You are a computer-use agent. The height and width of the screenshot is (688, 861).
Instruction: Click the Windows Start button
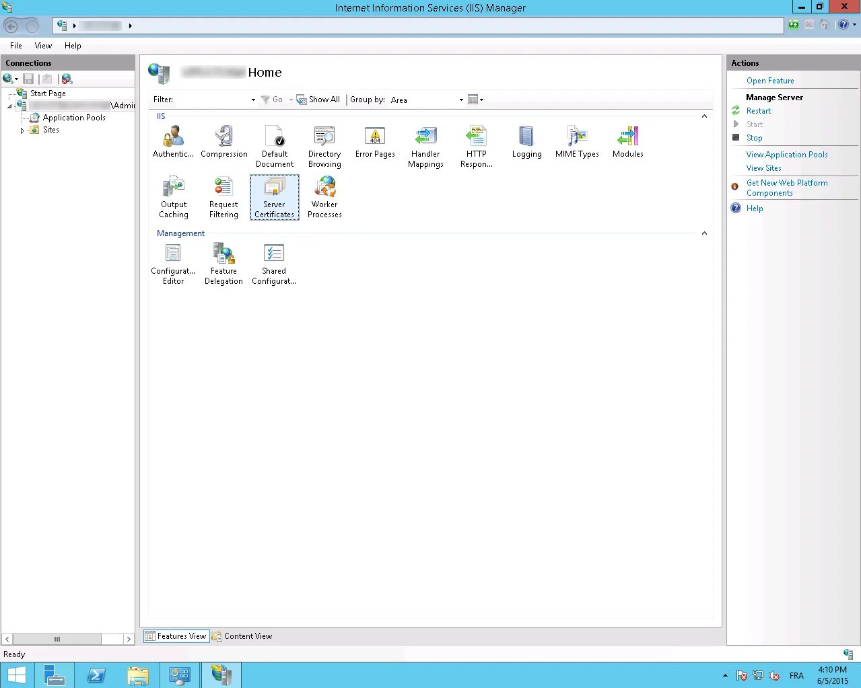click(x=16, y=675)
